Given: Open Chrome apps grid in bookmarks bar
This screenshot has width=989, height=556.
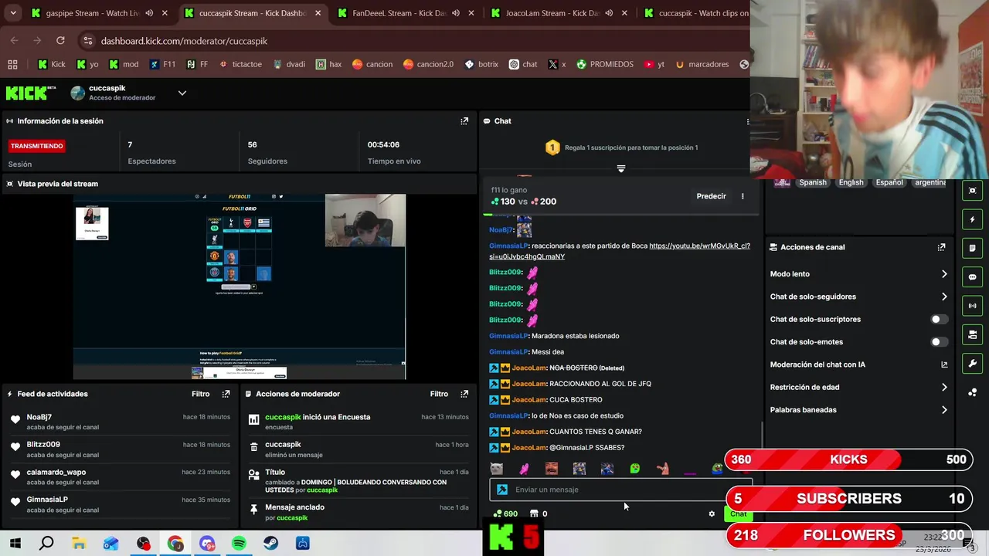Looking at the screenshot, I should pyautogui.click(x=12, y=64).
